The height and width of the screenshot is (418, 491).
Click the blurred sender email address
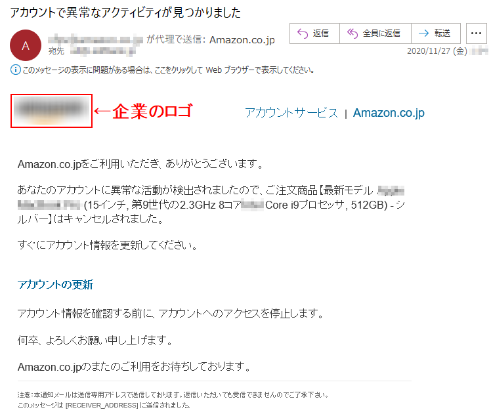point(95,39)
